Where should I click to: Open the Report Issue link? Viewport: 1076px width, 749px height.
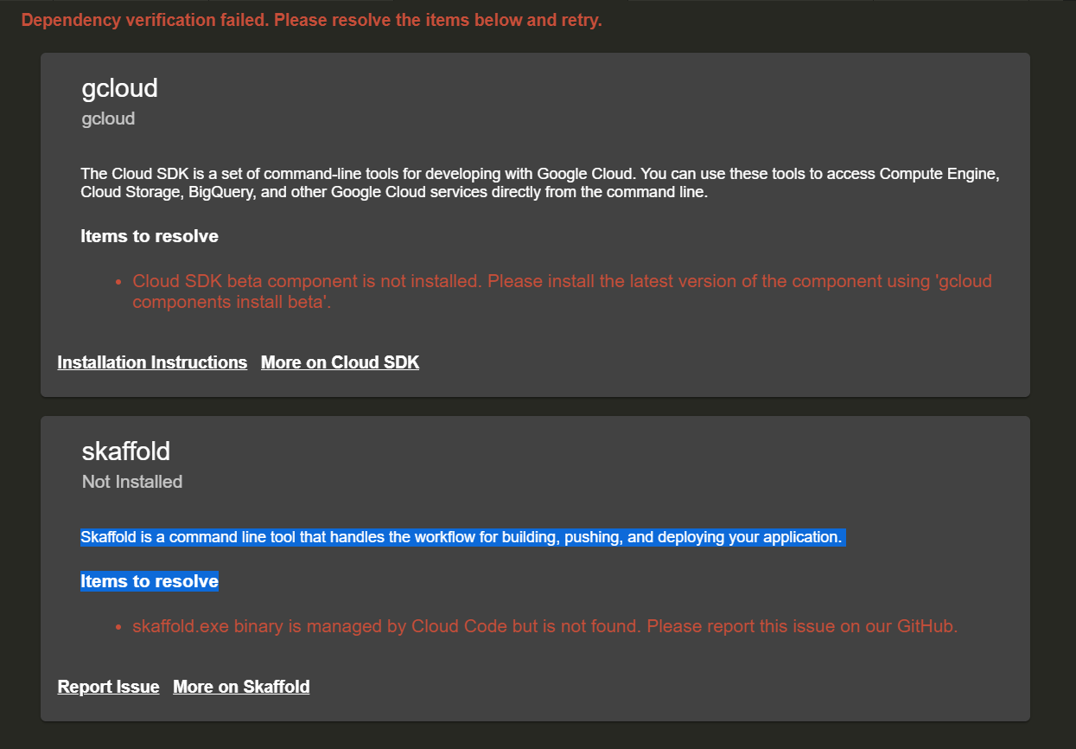[x=108, y=687]
